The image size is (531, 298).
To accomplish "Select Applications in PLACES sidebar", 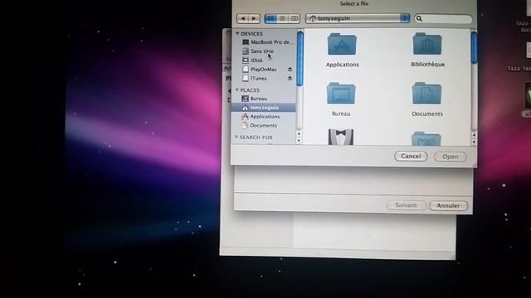I will 261,117.
